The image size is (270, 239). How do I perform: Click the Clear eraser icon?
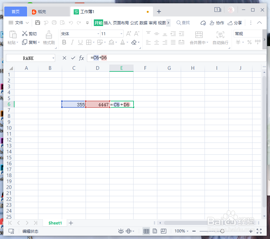point(134,42)
